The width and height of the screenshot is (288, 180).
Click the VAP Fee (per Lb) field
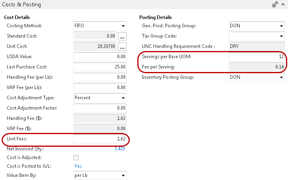[100, 87]
